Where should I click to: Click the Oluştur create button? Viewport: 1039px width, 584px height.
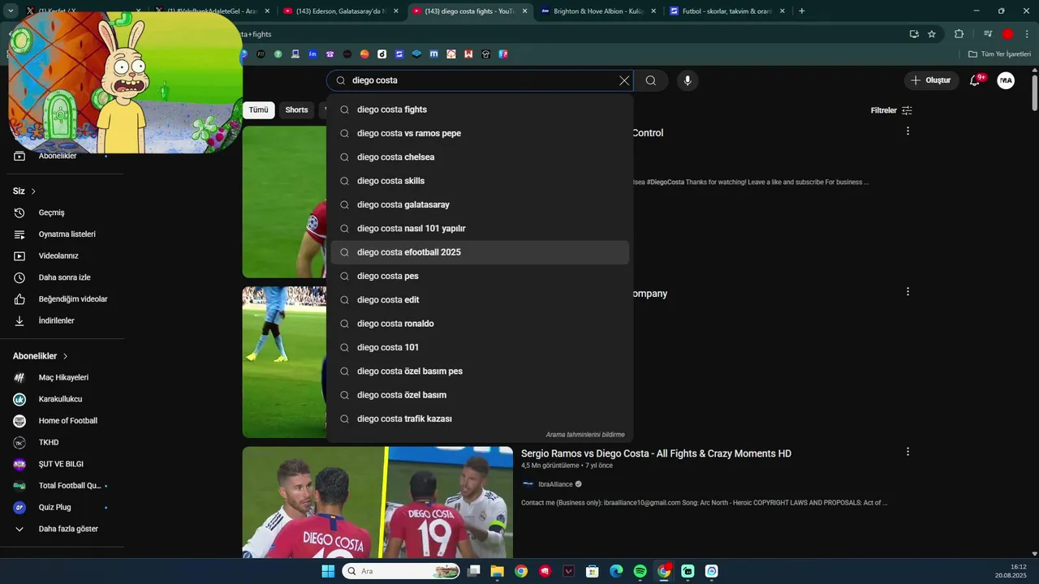(x=931, y=80)
